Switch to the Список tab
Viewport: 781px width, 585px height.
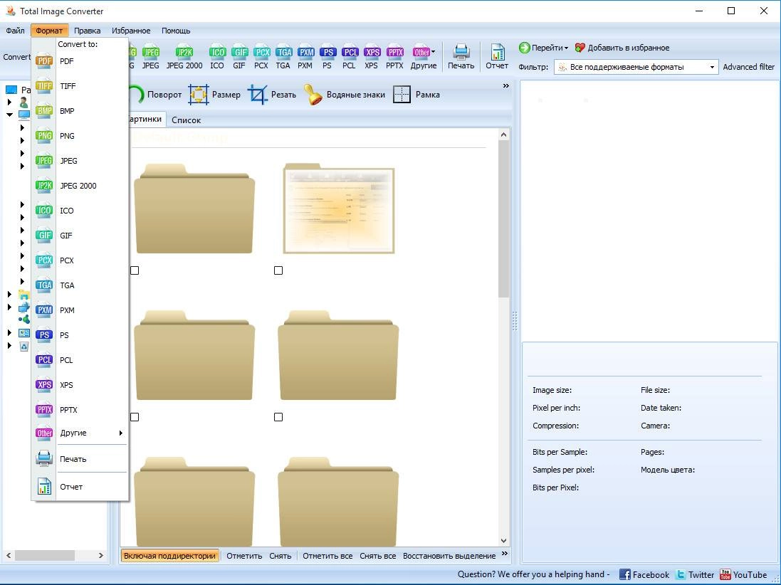pyautogui.click(x=187, y=120)
